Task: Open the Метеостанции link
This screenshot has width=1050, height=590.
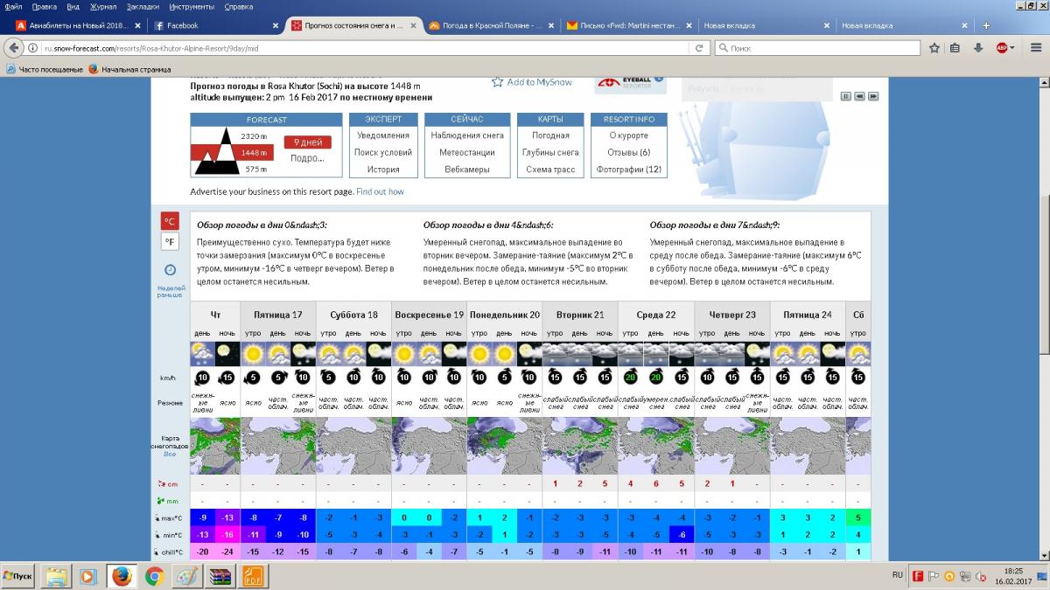Action: 467,152
